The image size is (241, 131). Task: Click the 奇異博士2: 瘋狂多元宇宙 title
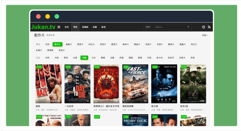106,106
